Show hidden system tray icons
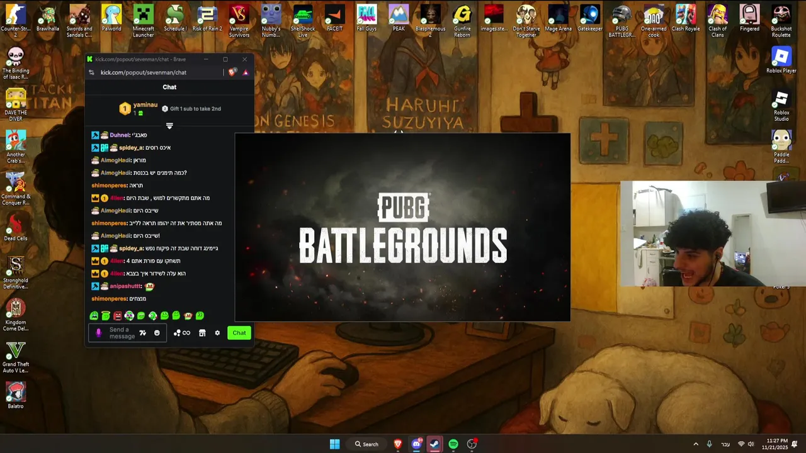Image resolution: width=806 pixels, height=453 pixels. [x=696, y=444]
